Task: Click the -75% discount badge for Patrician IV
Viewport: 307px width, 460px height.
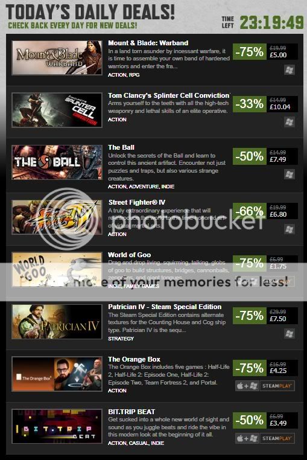Action: (250, 316)
